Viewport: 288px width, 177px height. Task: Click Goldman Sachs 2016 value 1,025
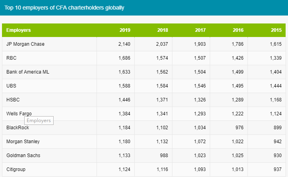point(238,156)
